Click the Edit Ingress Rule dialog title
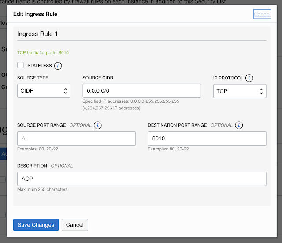The image size is (282, 243). (35, 14)
